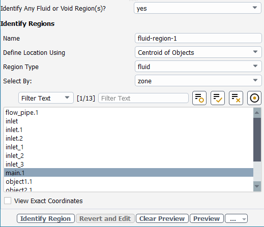Click the scroll up arrow in zone list

(257, 113)
